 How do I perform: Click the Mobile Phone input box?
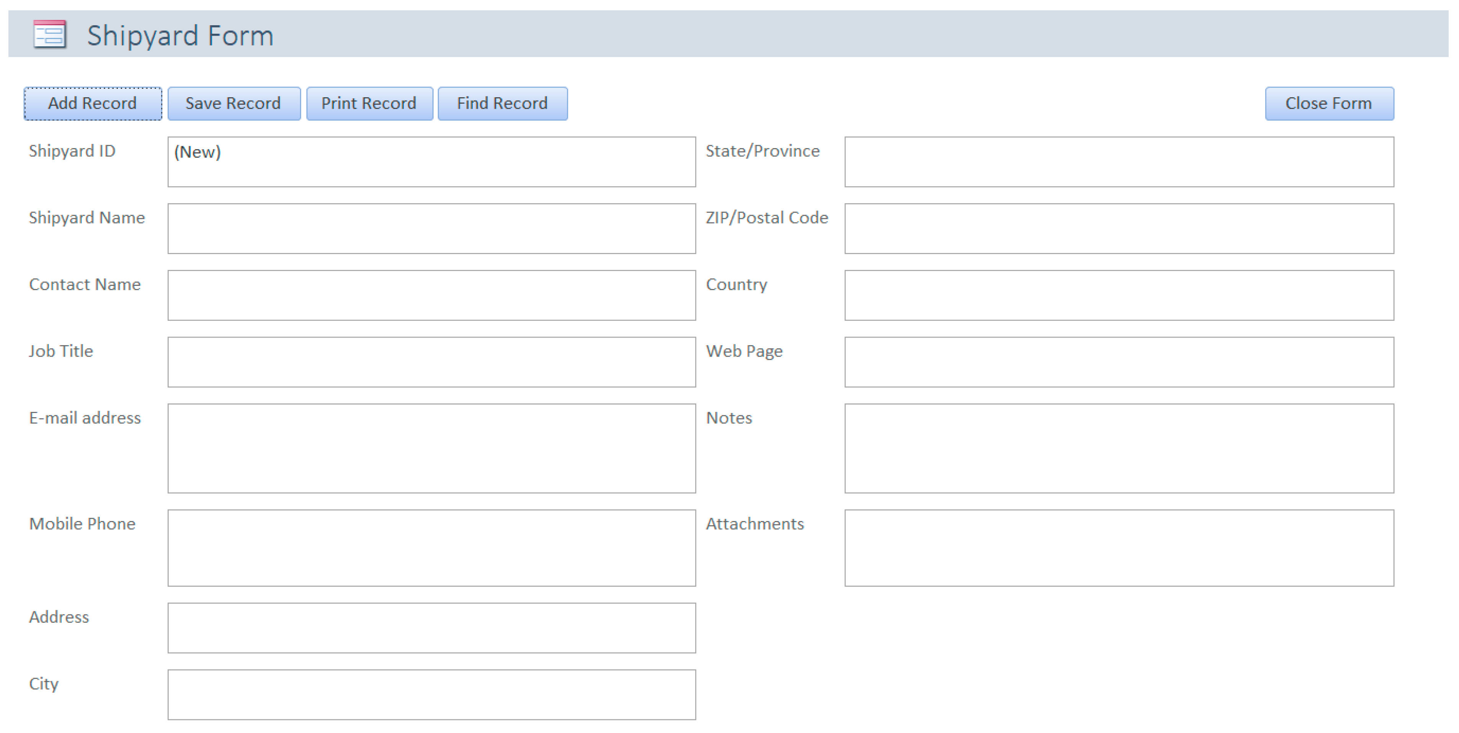[431, 548]
